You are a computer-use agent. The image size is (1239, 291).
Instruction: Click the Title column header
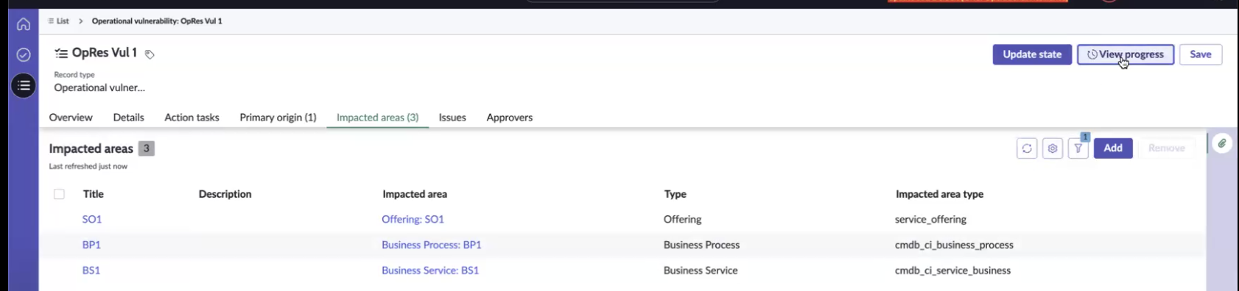coord(94,194)
